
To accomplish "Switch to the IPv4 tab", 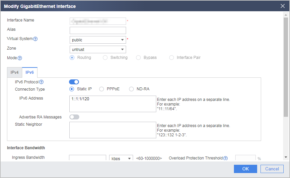I will coord(14,72).
